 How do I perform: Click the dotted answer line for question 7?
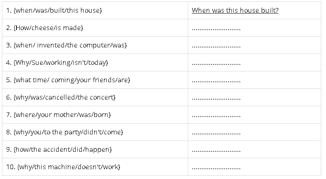click(x=216, y=117)
